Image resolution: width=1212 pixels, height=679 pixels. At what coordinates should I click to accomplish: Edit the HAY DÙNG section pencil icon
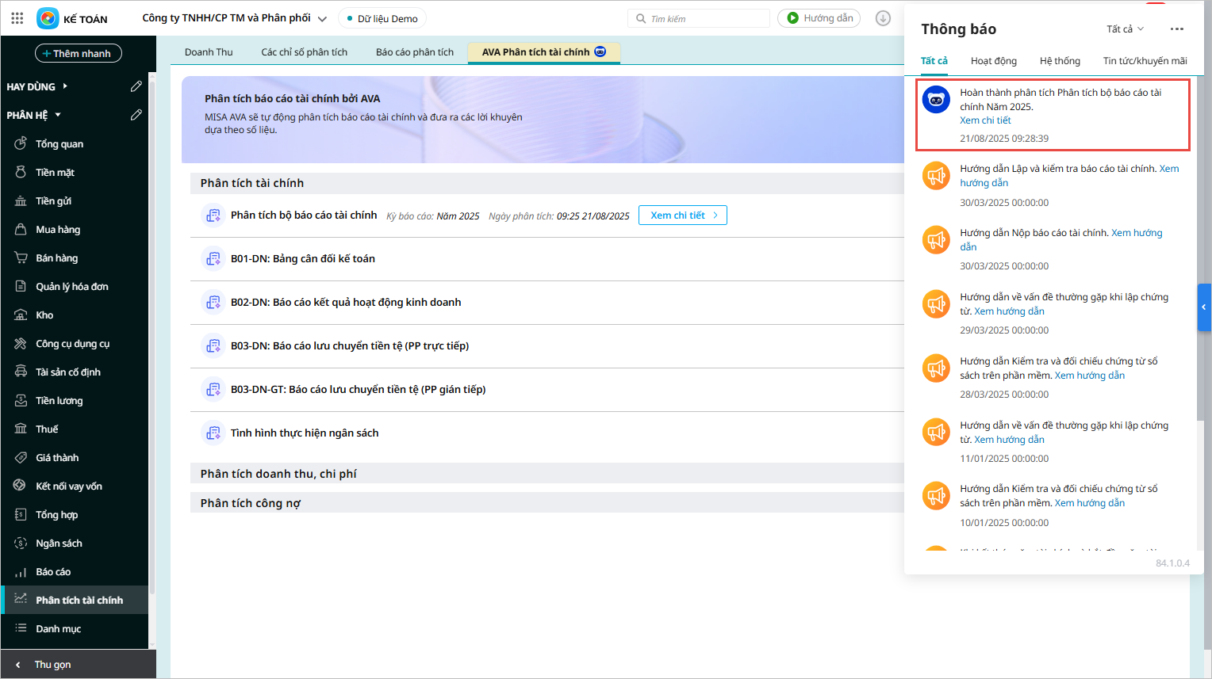pyautogui.click(x=136, y=86)
